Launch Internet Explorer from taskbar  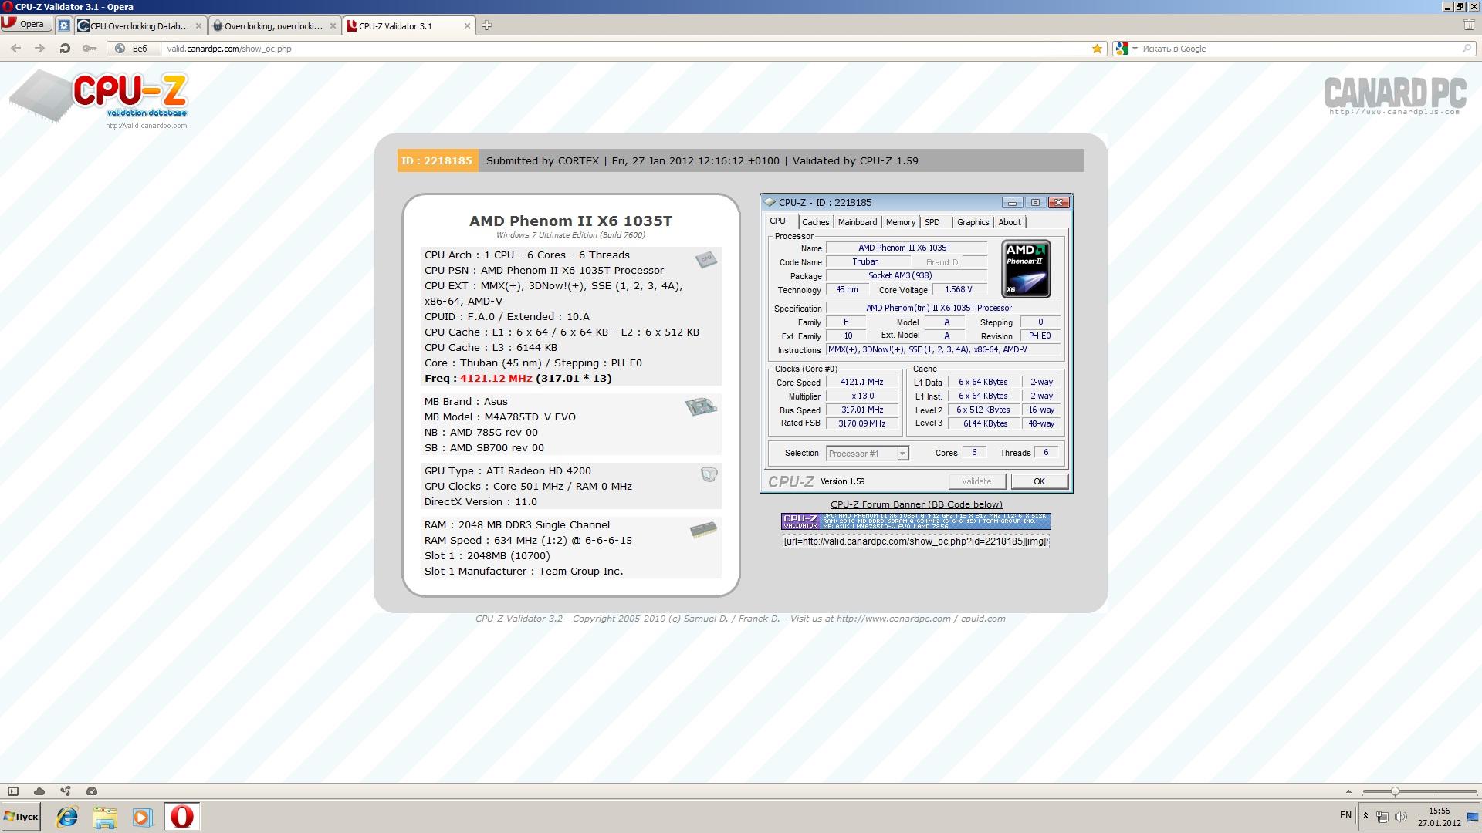coord(67,817)
